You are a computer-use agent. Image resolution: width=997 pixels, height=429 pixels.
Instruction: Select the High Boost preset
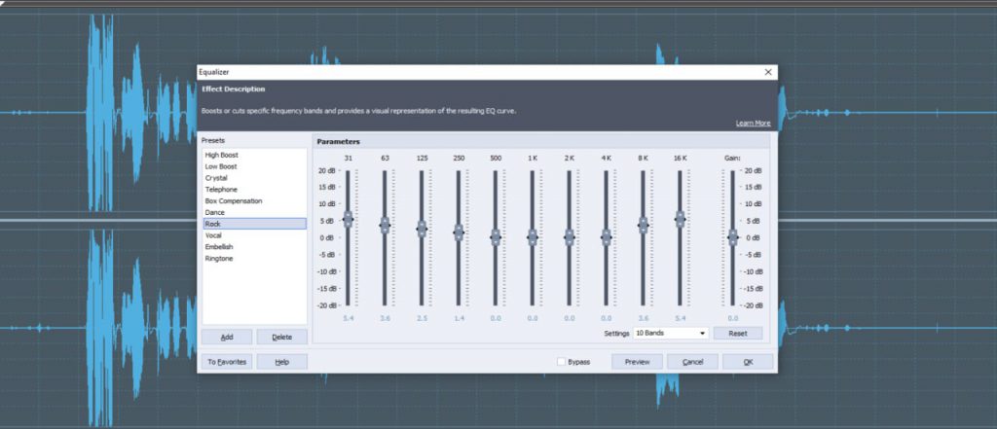coord(222,155)
